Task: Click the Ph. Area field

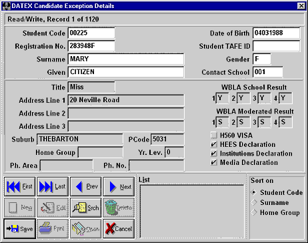Action: [x=66, y=166]
